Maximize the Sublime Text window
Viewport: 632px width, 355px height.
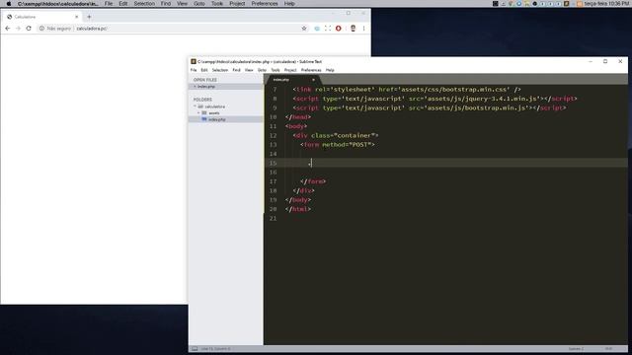tap(605, 61)
